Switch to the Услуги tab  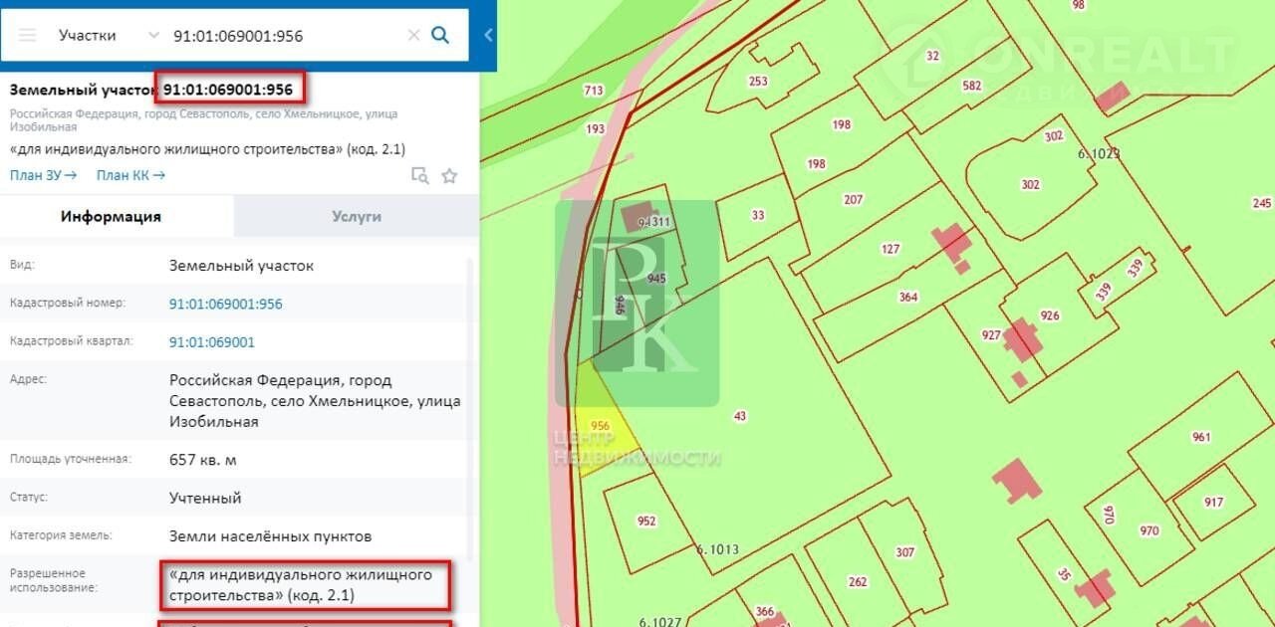[356, 216]
